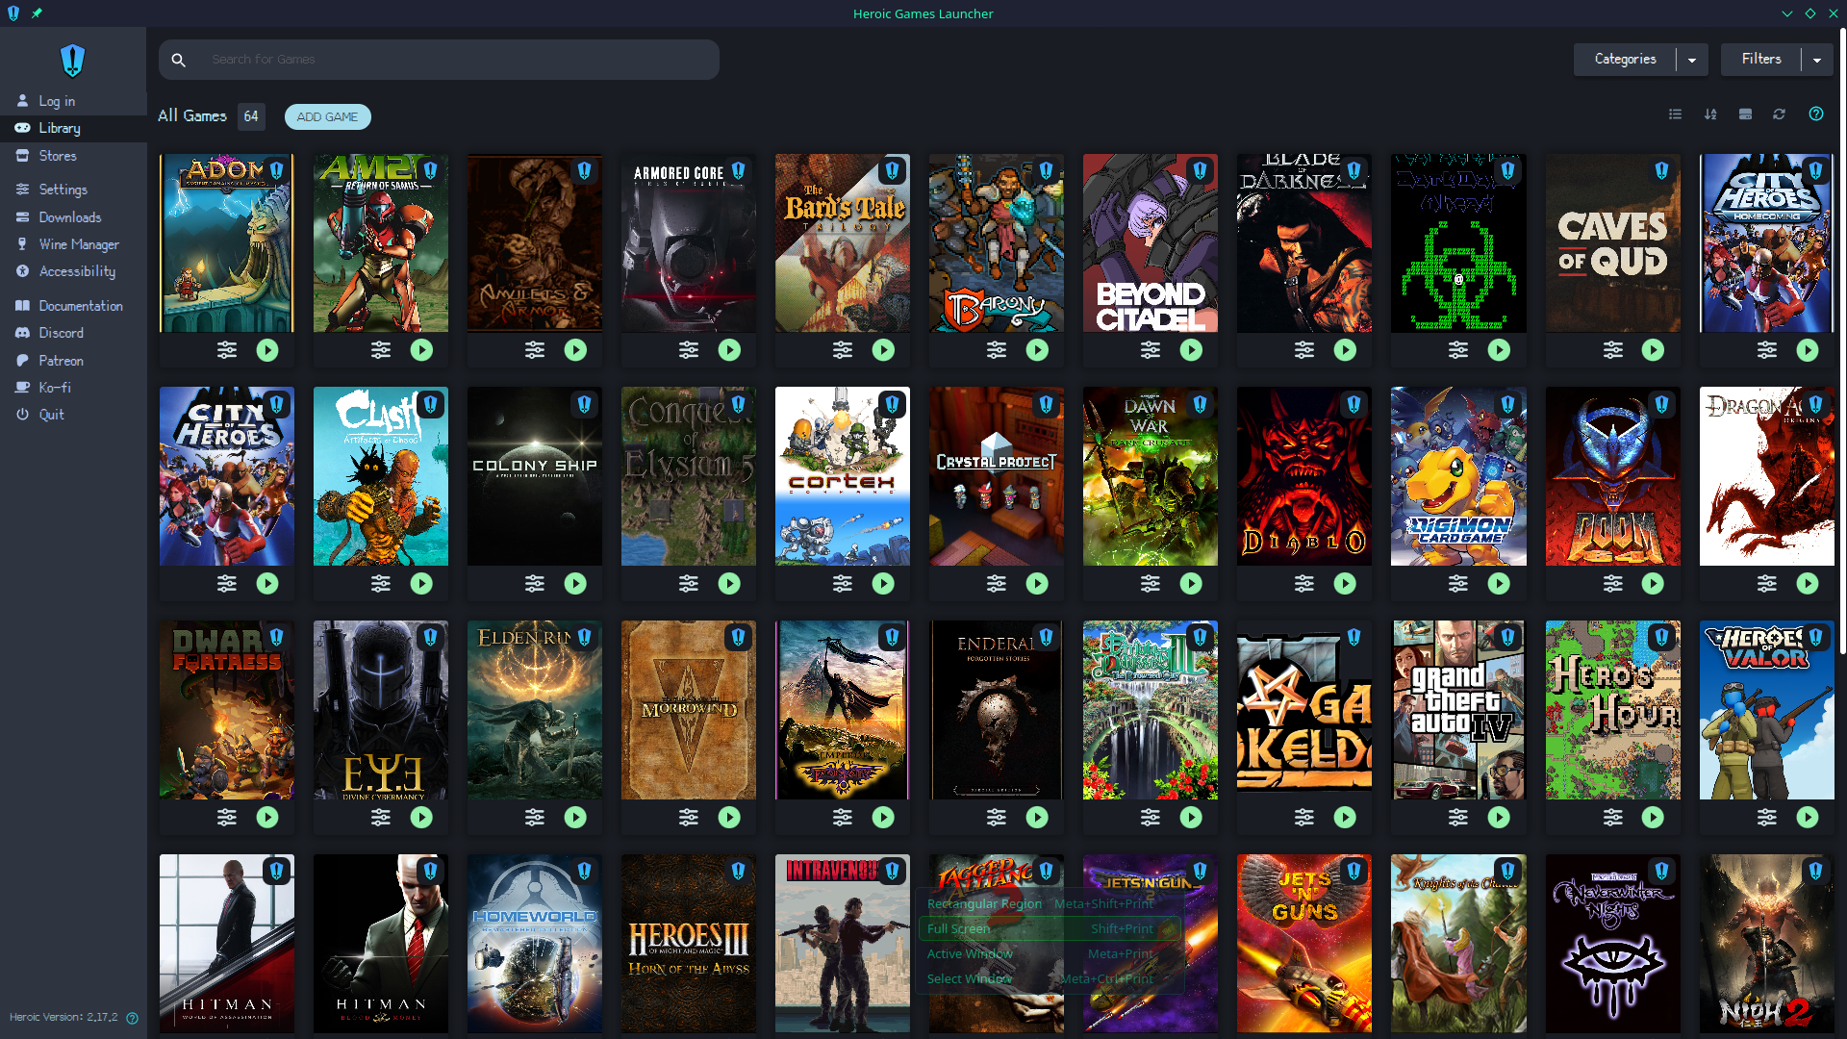Click the sort order icon

pos(1710,114)
